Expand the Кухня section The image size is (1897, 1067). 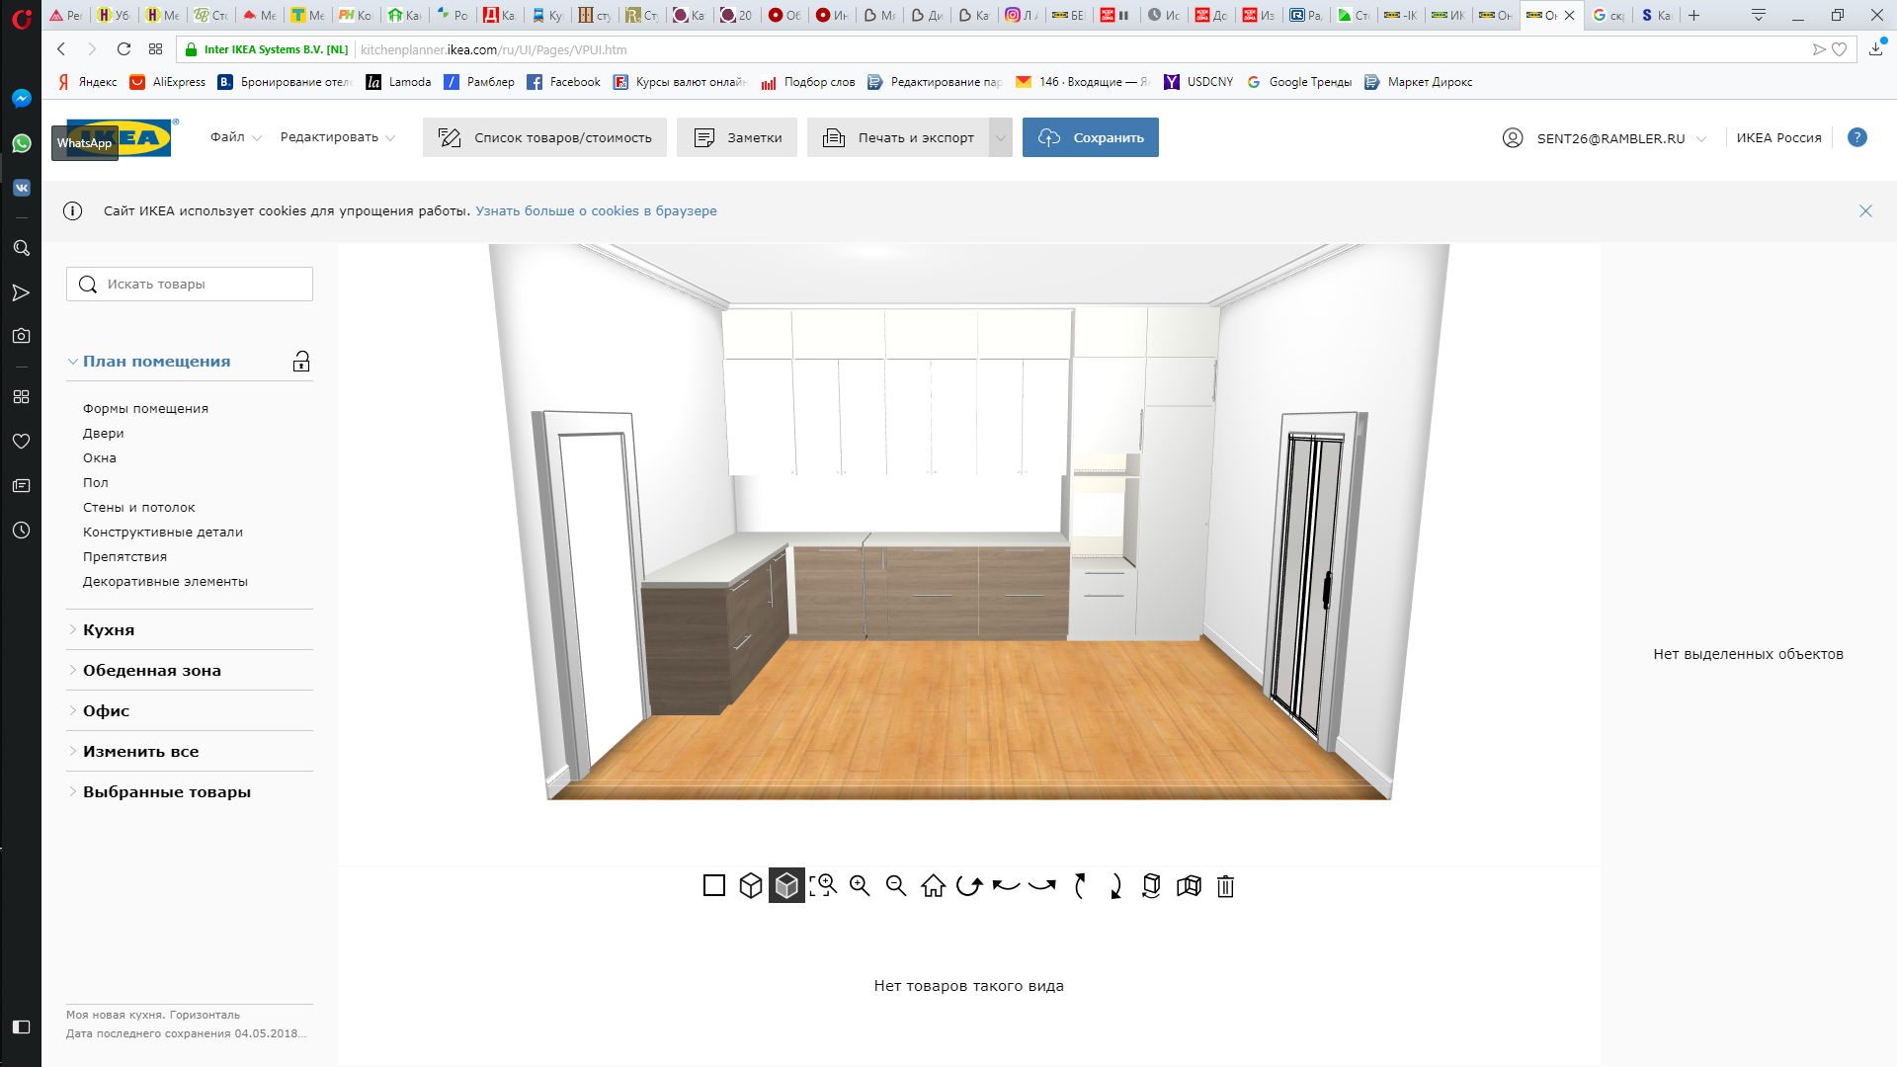point(108,629)
